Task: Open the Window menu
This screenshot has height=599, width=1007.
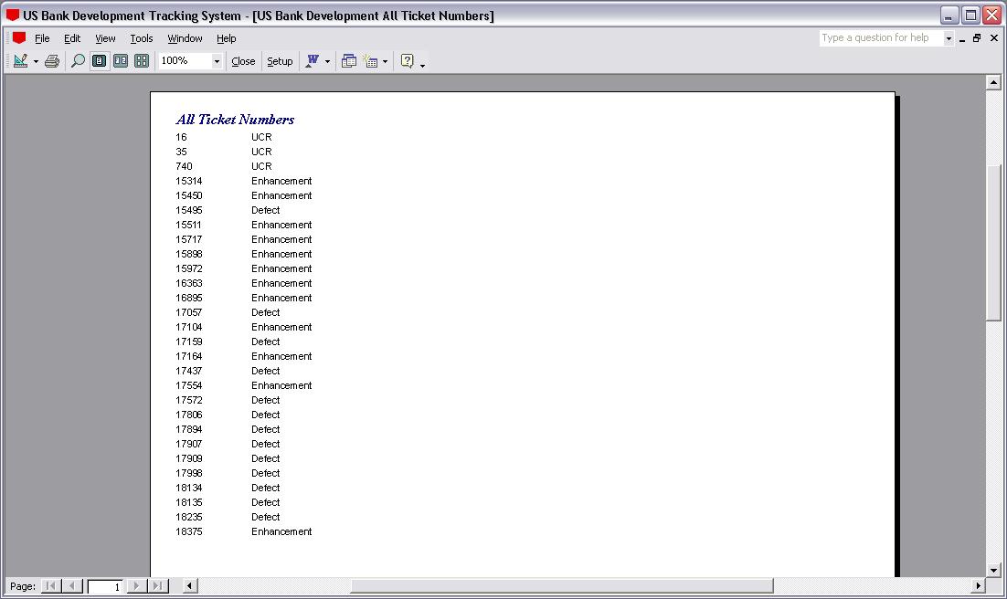Action: click(185, 38)
